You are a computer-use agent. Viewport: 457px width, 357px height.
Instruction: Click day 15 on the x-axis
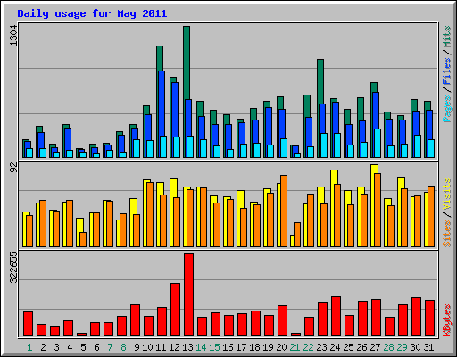214,347
